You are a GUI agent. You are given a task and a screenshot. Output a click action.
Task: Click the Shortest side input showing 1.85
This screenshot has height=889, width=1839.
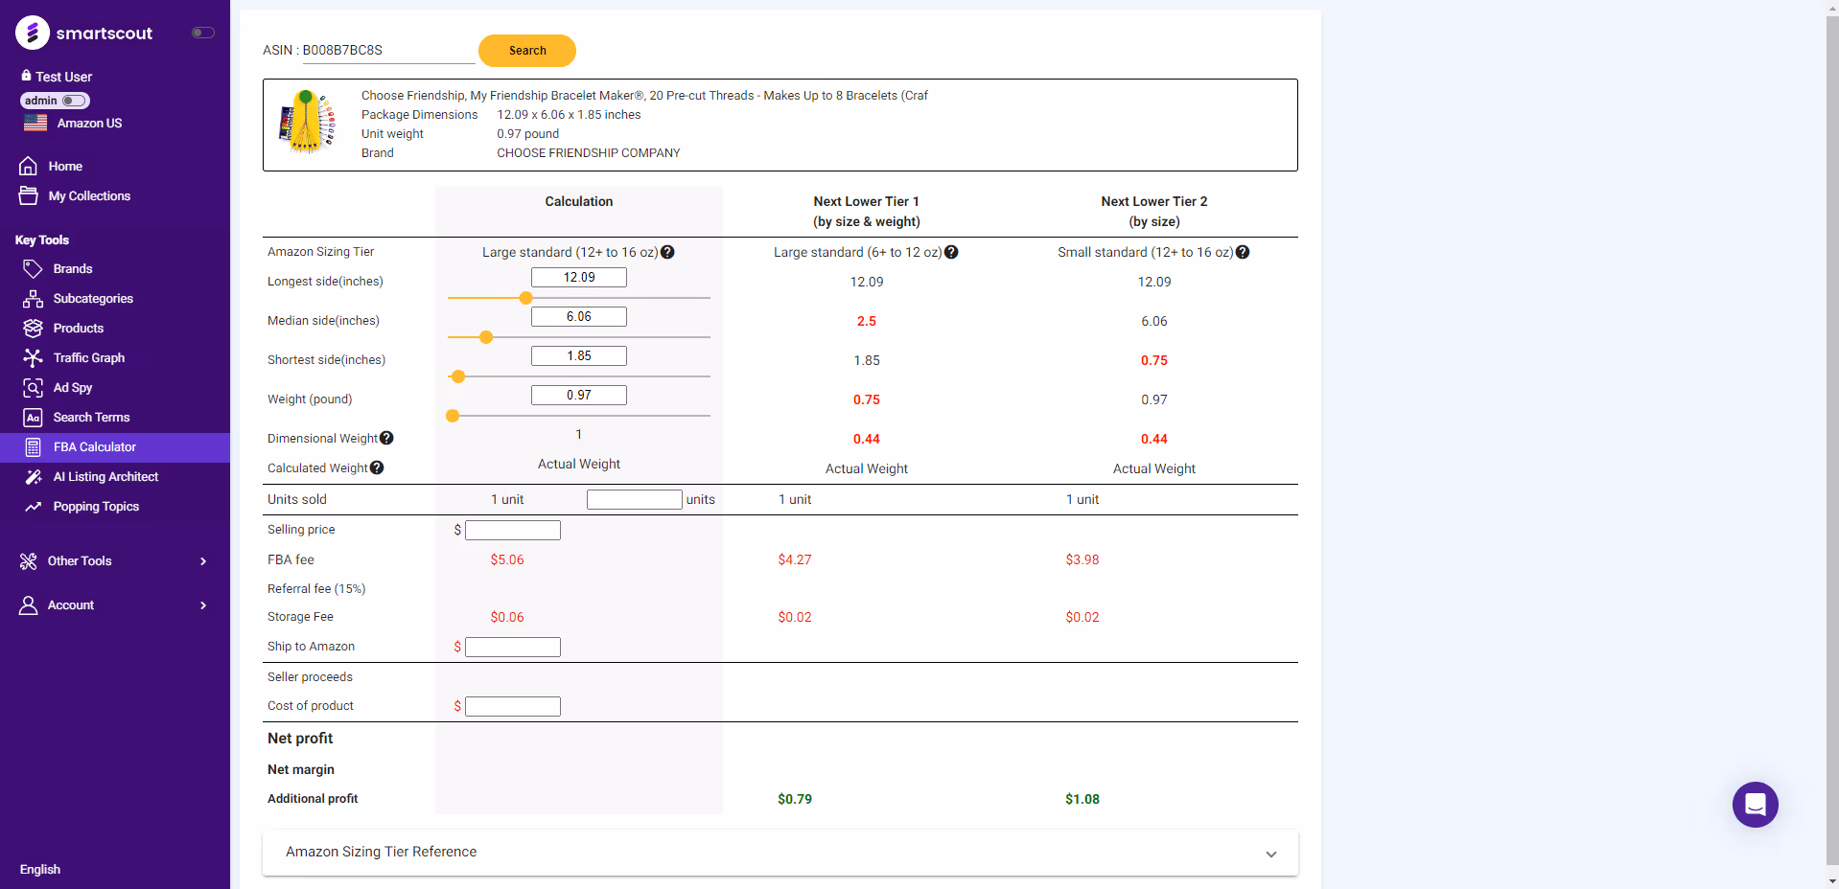[x=579, y=355]
